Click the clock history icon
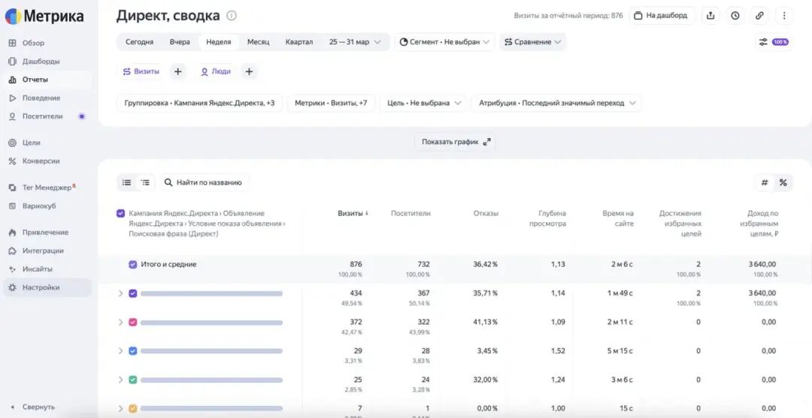This screenshot has width=812, height=418. click(735, 16)
